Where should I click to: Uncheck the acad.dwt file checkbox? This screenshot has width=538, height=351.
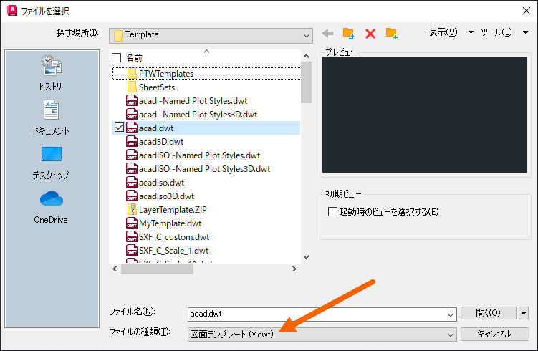(119, 128)
